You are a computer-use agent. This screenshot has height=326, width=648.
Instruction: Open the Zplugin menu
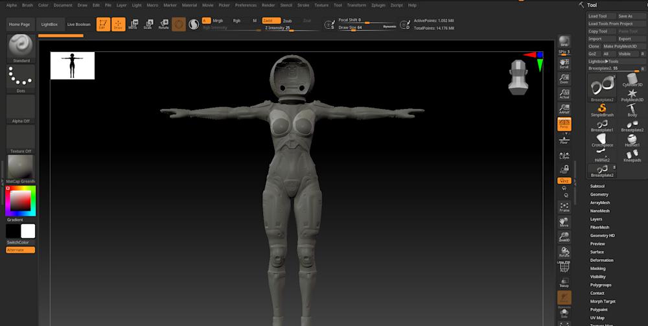[378, 5]
